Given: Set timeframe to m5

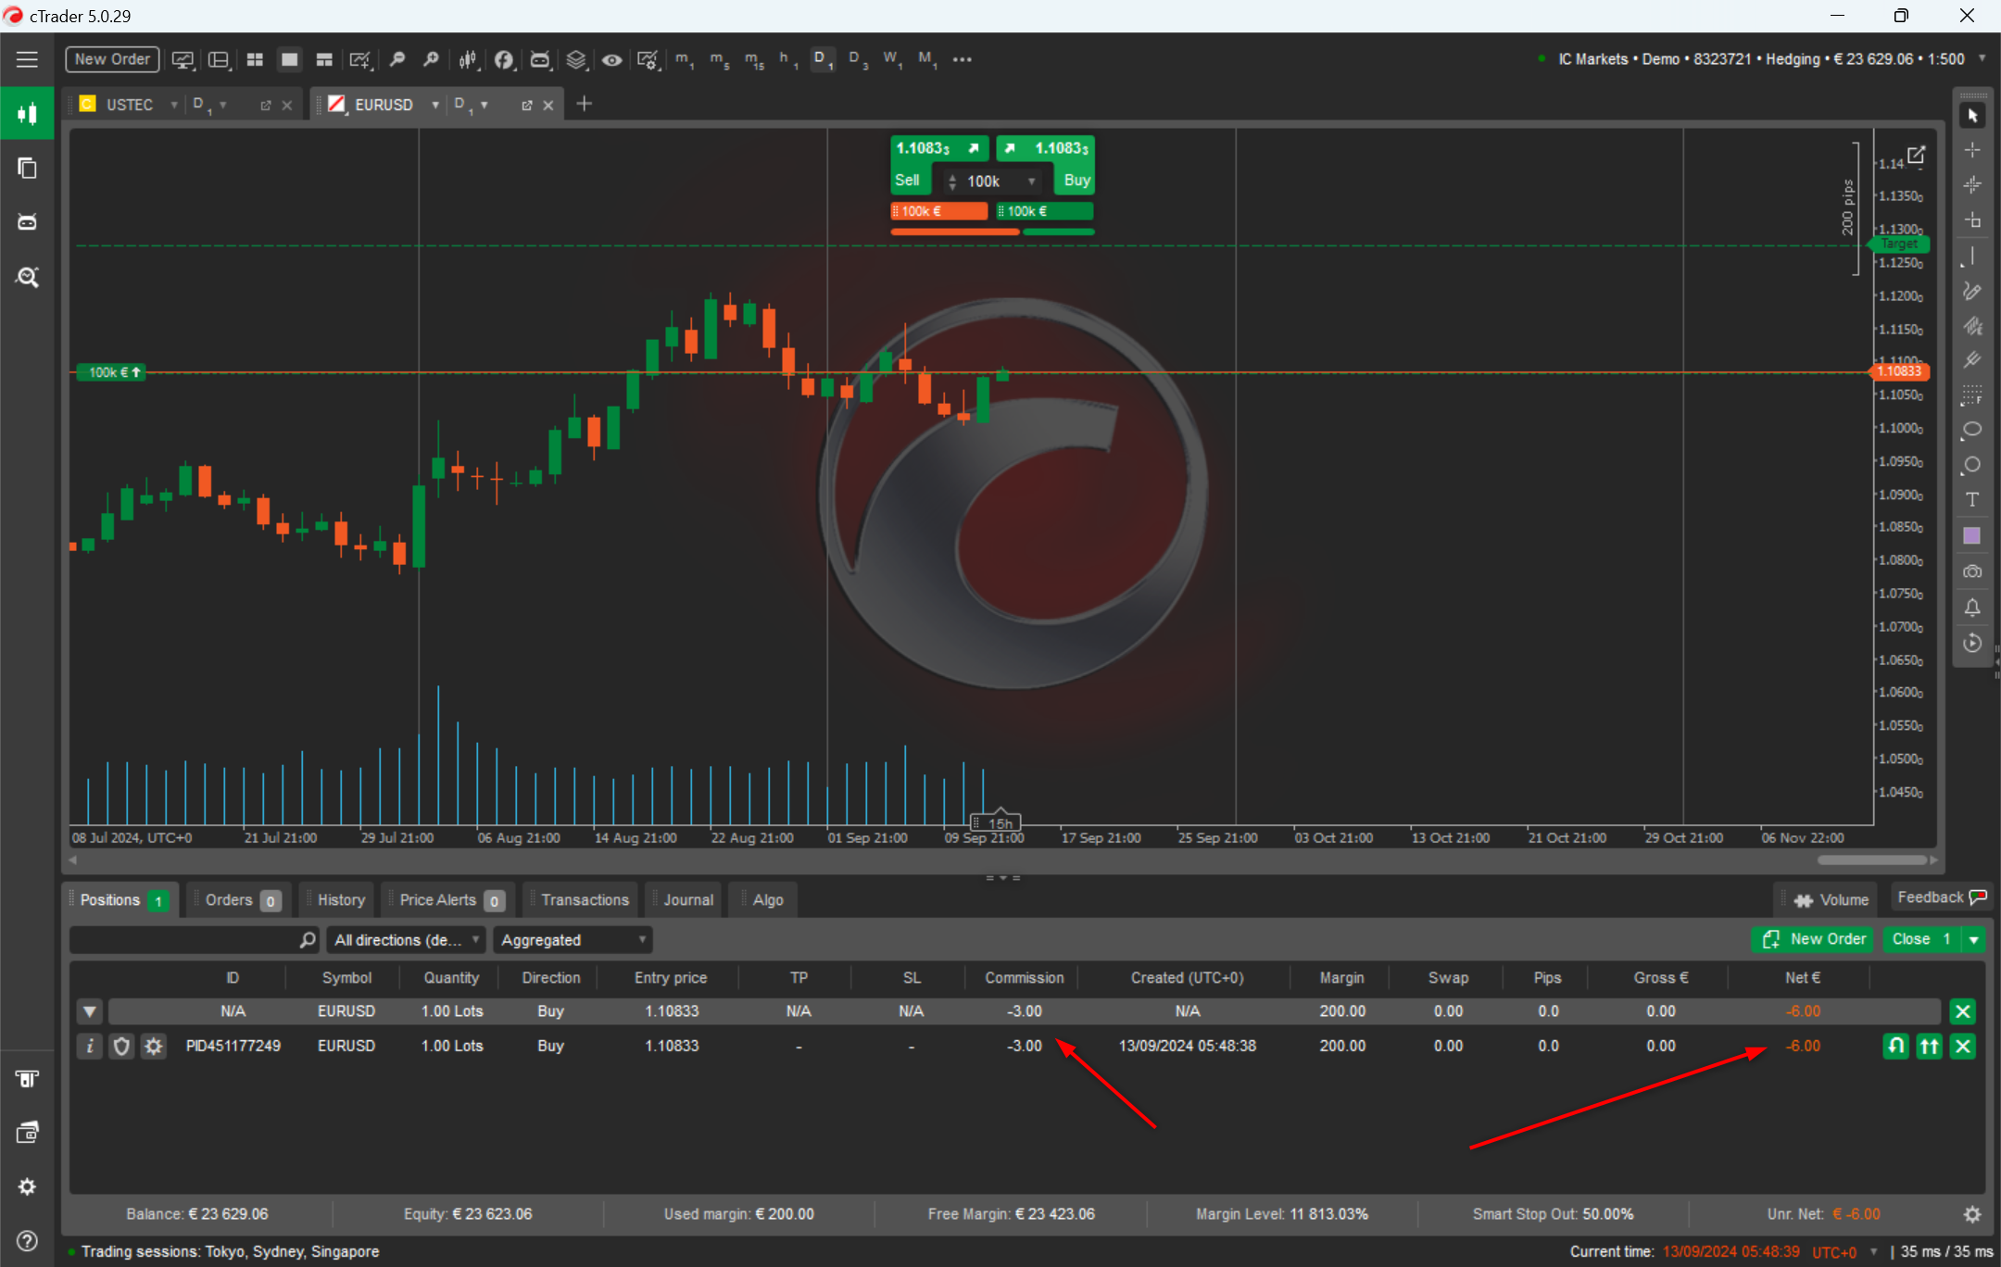Looking at the screenshot, I should click(x=720, y=59).
